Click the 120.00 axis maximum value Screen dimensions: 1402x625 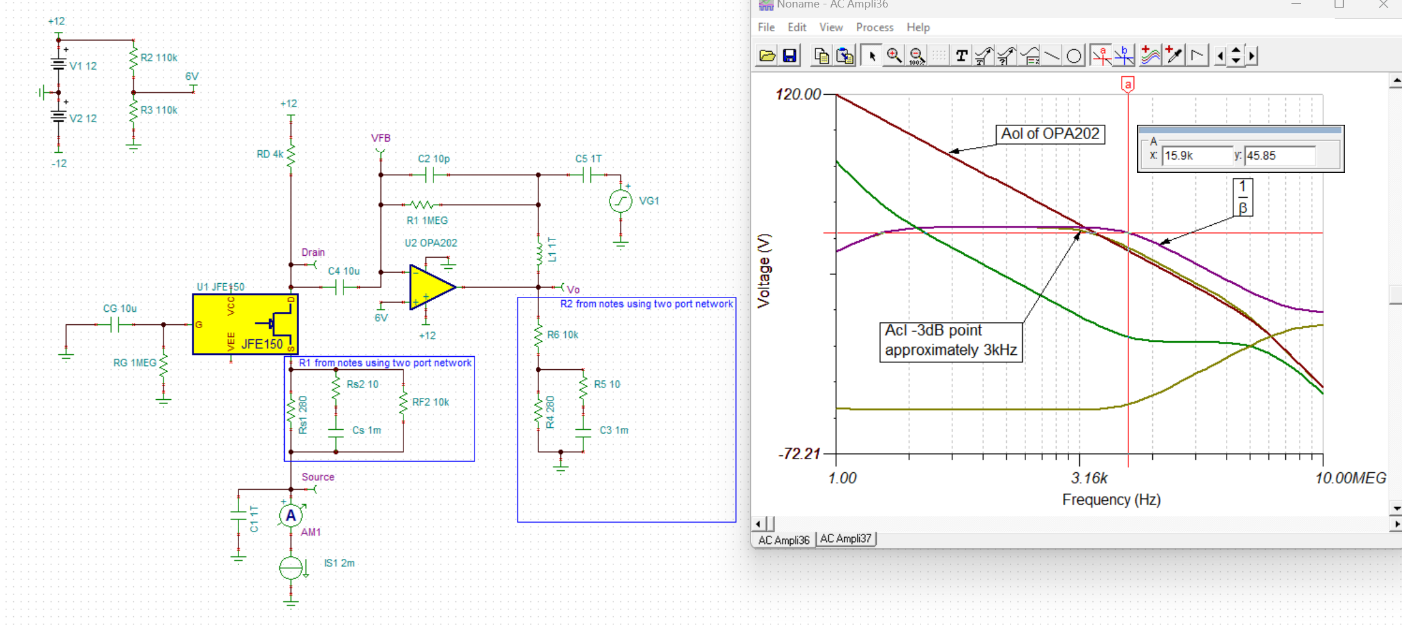[x=797, y=95]
